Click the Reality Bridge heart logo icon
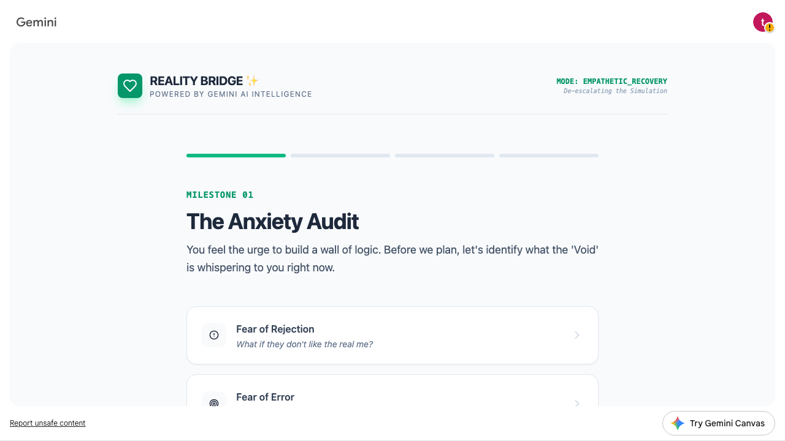Screen dimensions: 785x441 click(x=130, y=86)
